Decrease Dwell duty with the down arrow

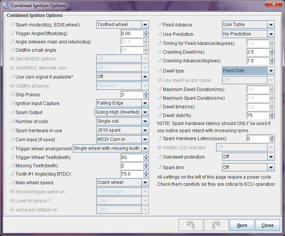tap(272, 117)
